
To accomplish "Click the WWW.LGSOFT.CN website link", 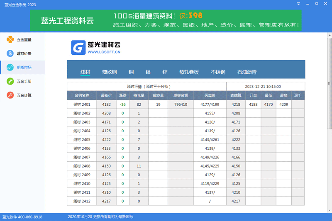I will coord(104,53).
